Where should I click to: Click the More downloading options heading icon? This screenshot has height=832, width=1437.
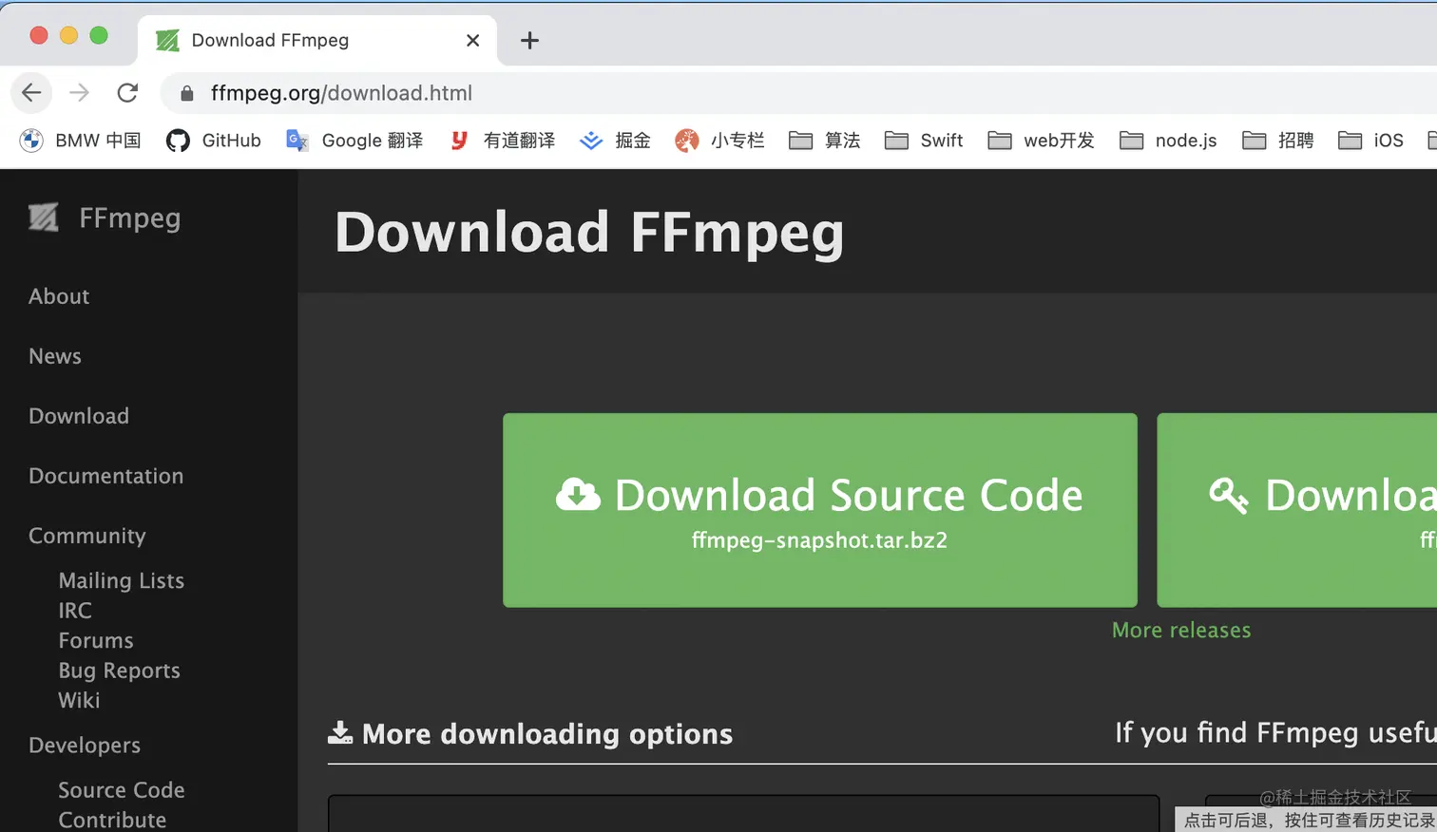339,733
